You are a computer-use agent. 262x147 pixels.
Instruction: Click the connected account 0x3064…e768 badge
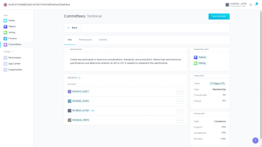click(235, 5)
